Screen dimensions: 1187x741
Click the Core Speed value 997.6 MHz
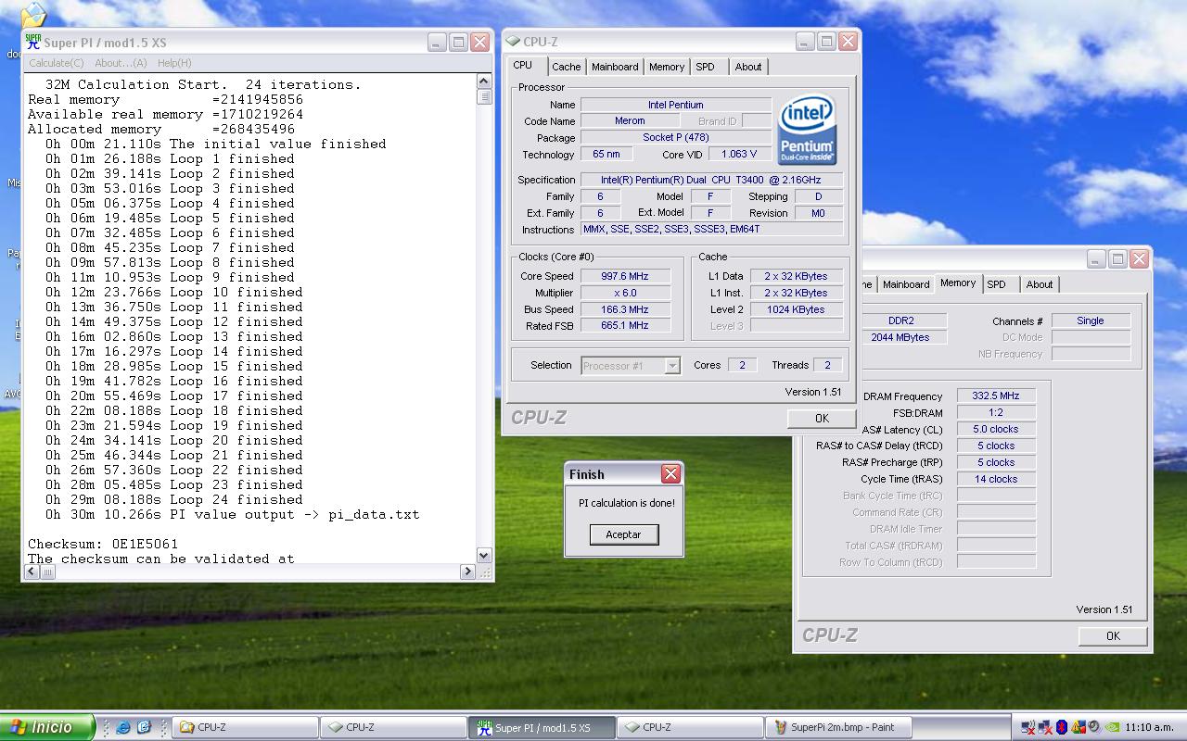tap(624, 276)
